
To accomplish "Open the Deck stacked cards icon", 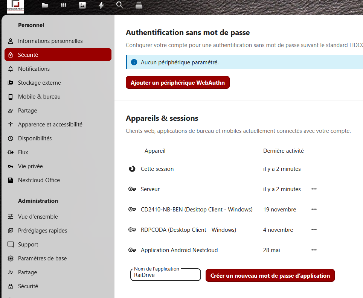I will click(139, 5).
